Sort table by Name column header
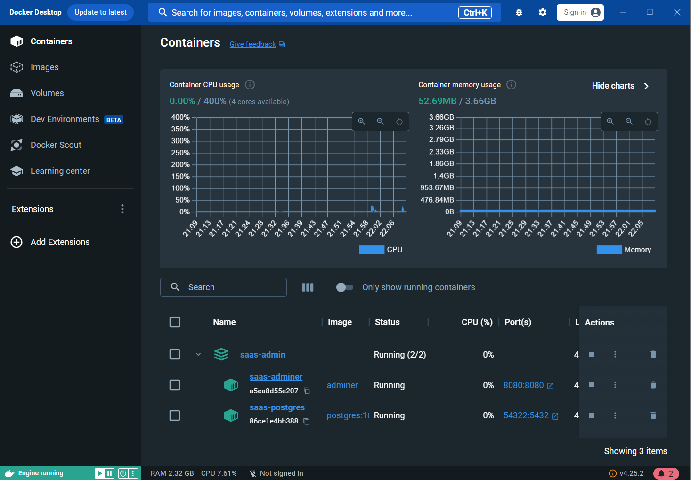Viewport: 691px width, 480px height. click(224, 322)
